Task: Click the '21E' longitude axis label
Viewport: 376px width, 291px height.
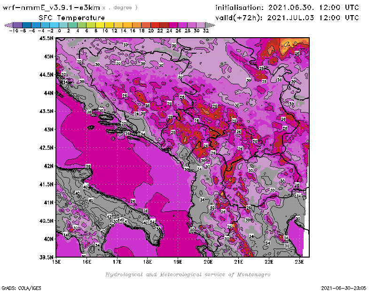Action: point(239,262)
